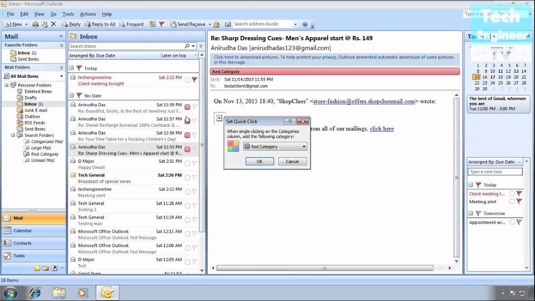The height and width of the screenshot is (301, 535).
Task: Click Cancel in Set Quick Click dialog
Action: point(292,161)
